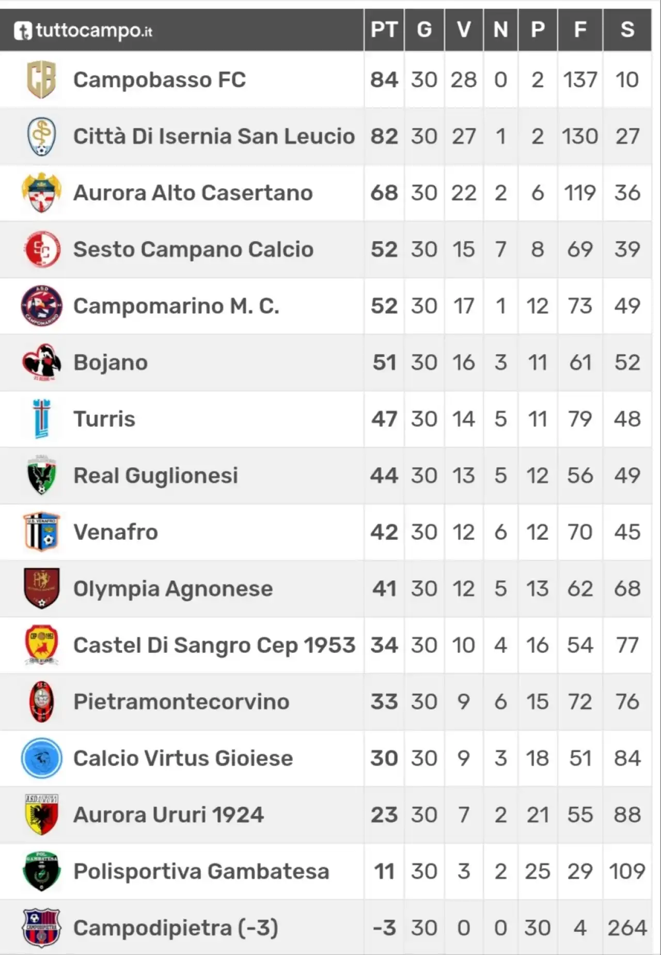This screenshot has width=661, height=955.
Task: Select the Sesto Campano Calcio badge
Action: [x=41, y=249]
